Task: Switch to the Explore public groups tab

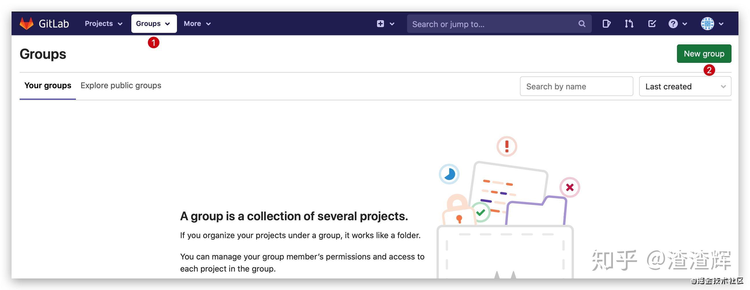Action: [x=121, y=85]
